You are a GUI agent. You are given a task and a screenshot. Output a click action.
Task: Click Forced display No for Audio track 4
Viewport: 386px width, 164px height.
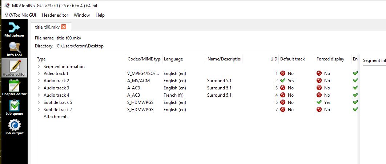coord(323,95)
